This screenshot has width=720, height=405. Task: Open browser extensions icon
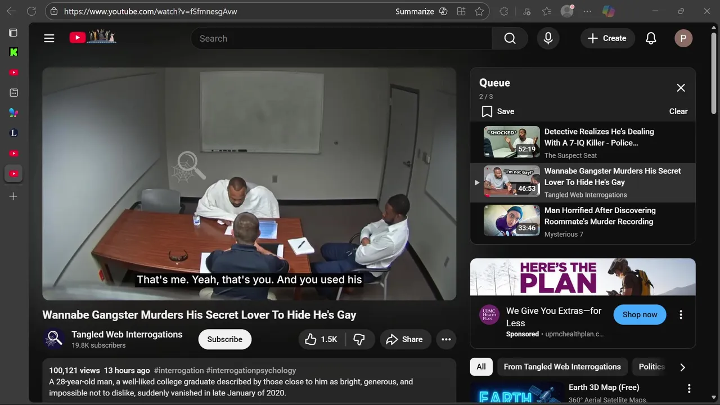point(504,11)
